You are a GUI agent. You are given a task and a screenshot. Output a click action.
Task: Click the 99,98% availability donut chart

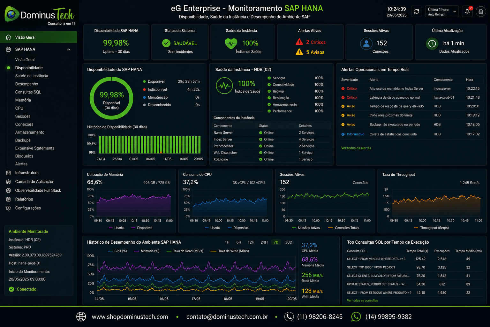point(111,98)
